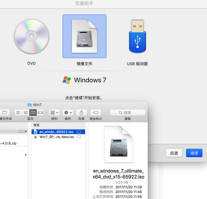The width and height of the screenshot is (207, 199).
Task: Click iCloud icon beside Win7_SP...zb_New.iso
Action: [79, 137]
